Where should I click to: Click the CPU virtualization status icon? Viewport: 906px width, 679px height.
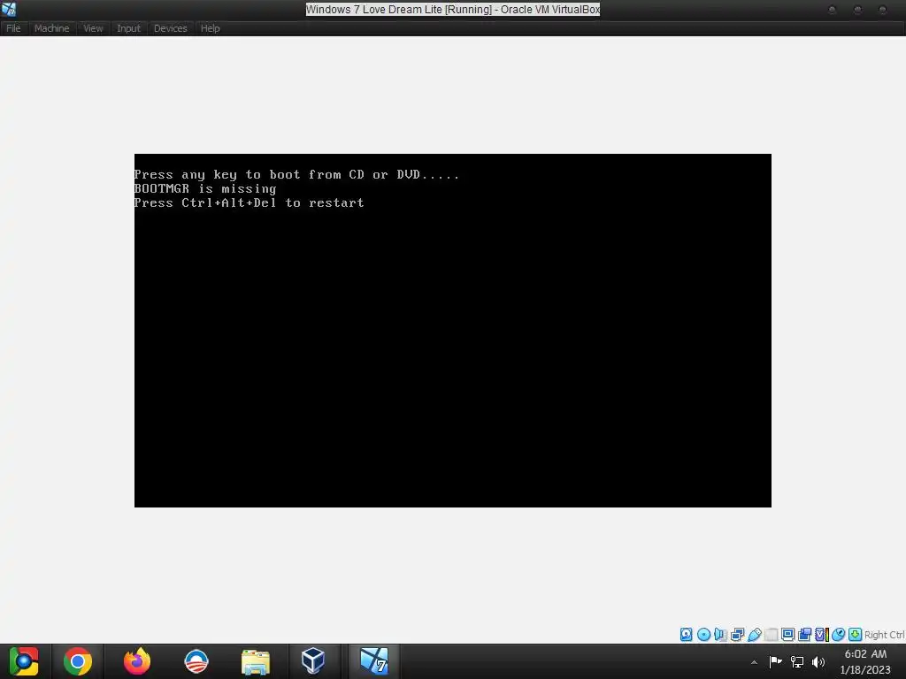tap(822, 635)
